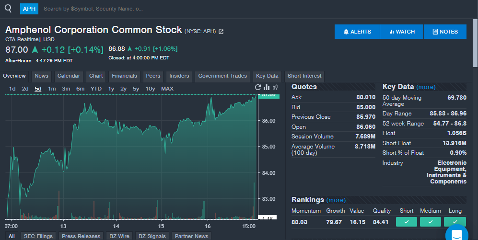Viewport: 478px width, 240px height.
Task: Click the Short Float value 13.916M
Action: [454, 143]
